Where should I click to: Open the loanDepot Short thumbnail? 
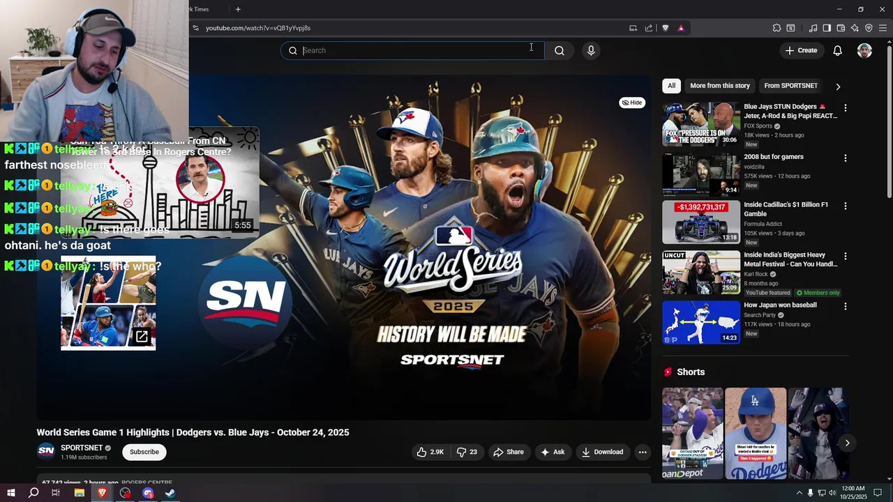pos(693,433)
